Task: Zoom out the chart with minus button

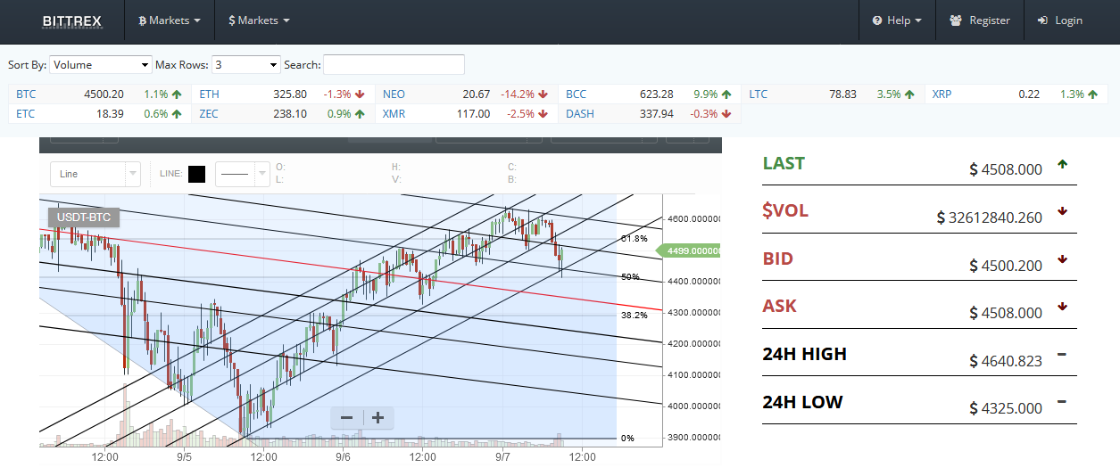Action: coord(347,417)
